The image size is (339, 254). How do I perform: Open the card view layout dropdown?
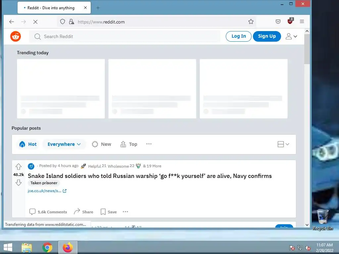pos(283,144)
